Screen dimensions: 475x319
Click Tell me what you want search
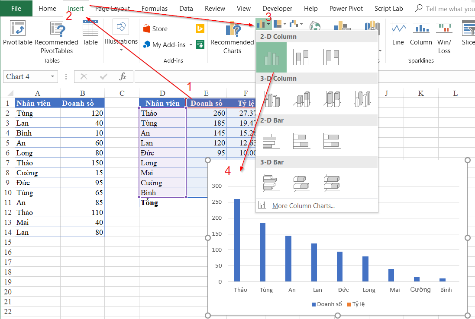pyautogui.click(x=446, y=8)
